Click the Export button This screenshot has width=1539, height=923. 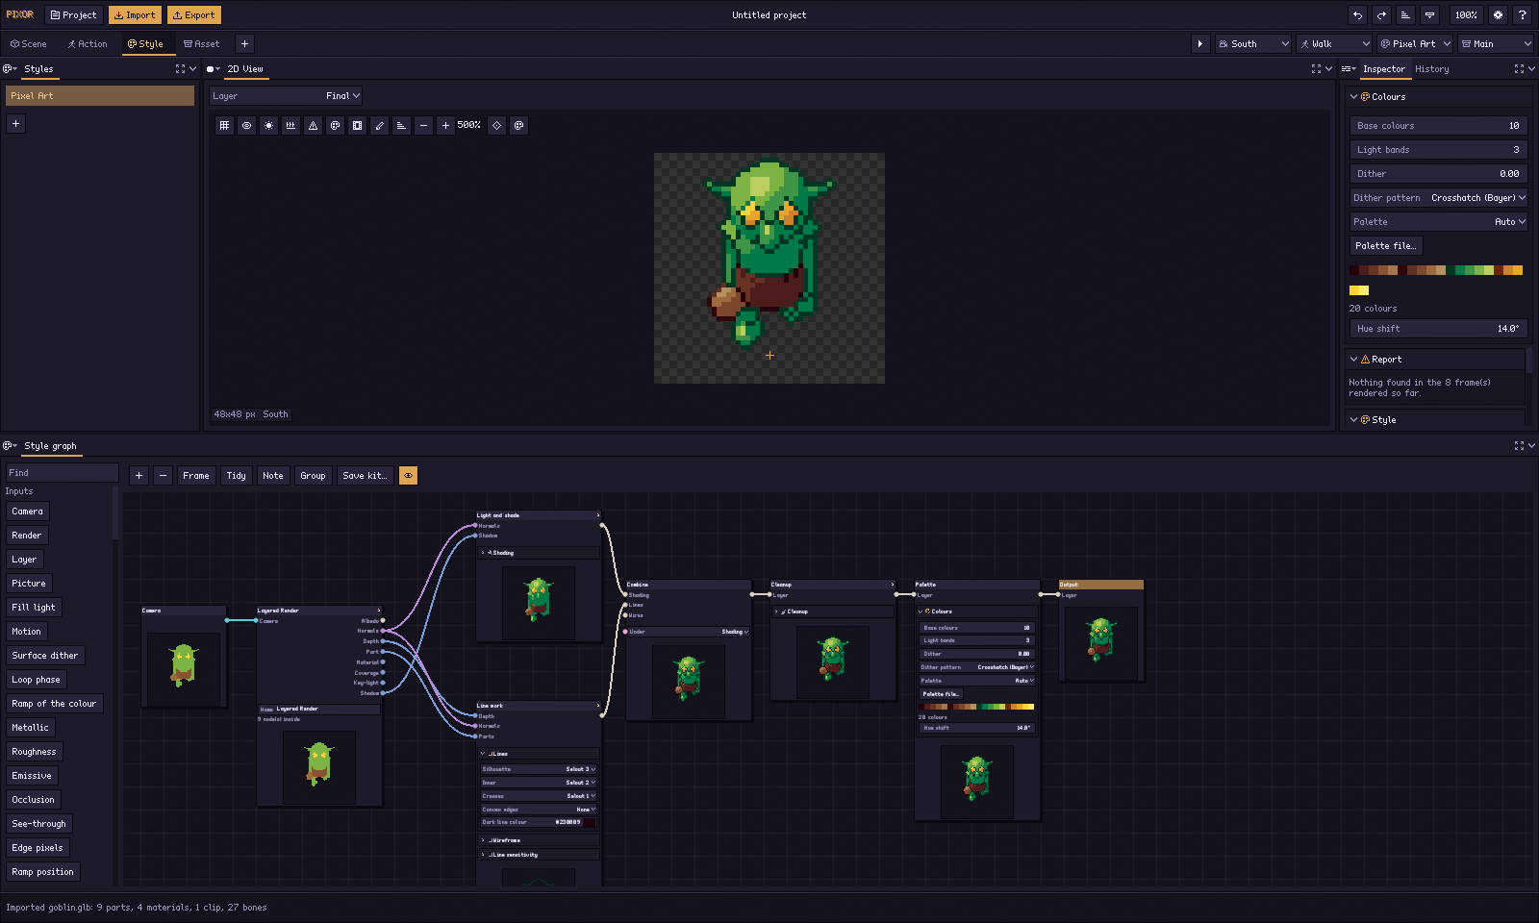pos(194,15)
